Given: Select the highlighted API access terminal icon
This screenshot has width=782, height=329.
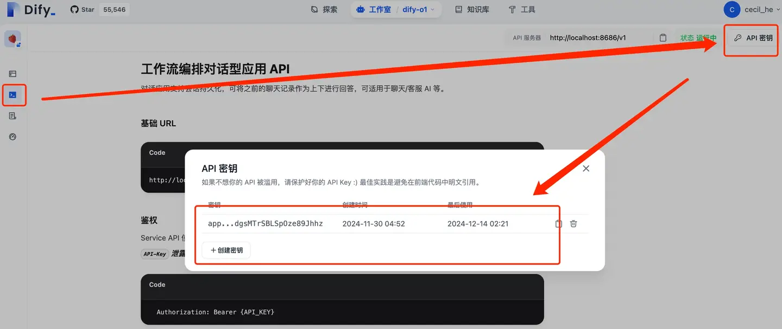Looking at the screenshot, I should (14, 94).
